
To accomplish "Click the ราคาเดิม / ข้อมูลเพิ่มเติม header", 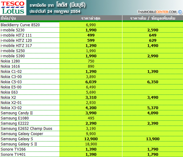I will [x=153, y=18].
